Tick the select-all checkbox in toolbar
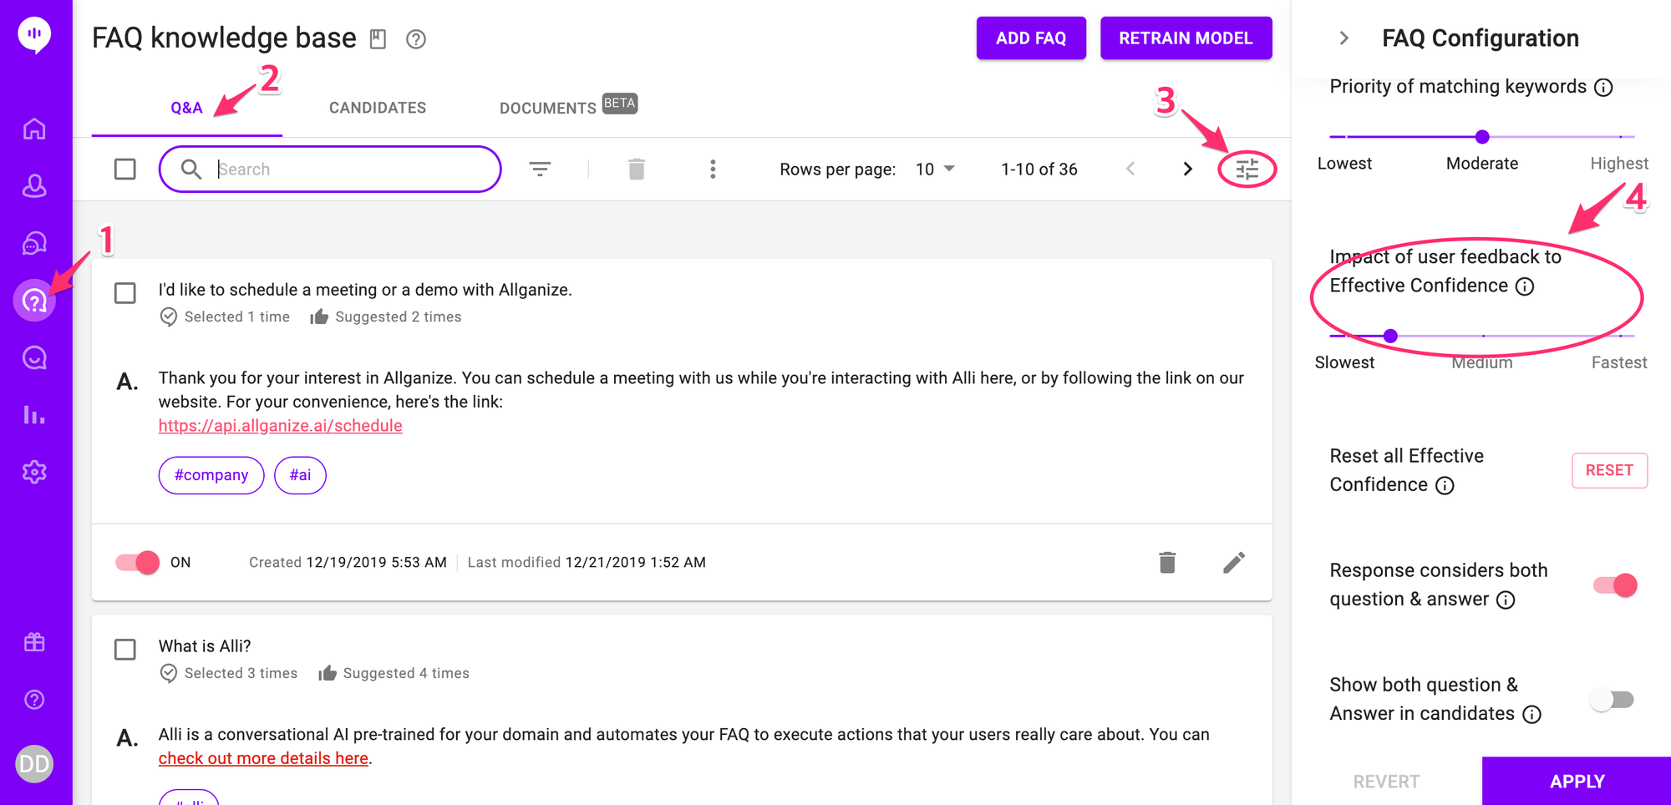This screenshot has height=805, width=1671. pos(125,170)
